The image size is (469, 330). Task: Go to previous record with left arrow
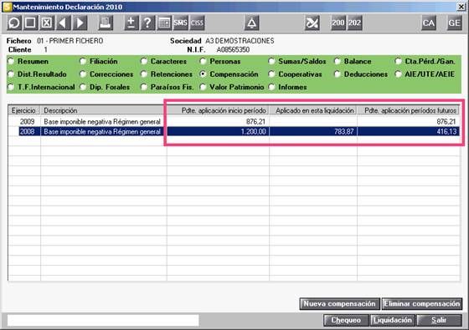pos(63,23)
